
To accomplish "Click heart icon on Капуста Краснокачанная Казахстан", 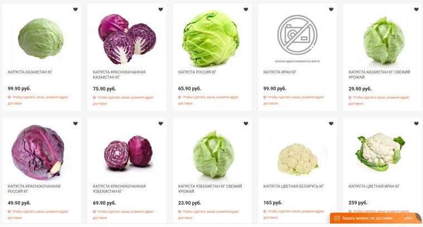I will tap(161, 9).
